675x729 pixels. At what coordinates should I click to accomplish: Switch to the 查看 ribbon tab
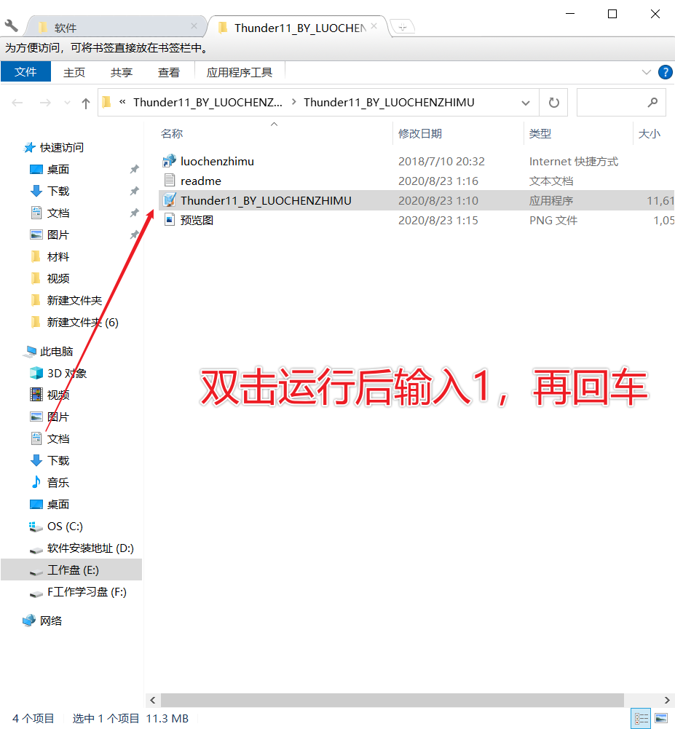click(168, 73)
